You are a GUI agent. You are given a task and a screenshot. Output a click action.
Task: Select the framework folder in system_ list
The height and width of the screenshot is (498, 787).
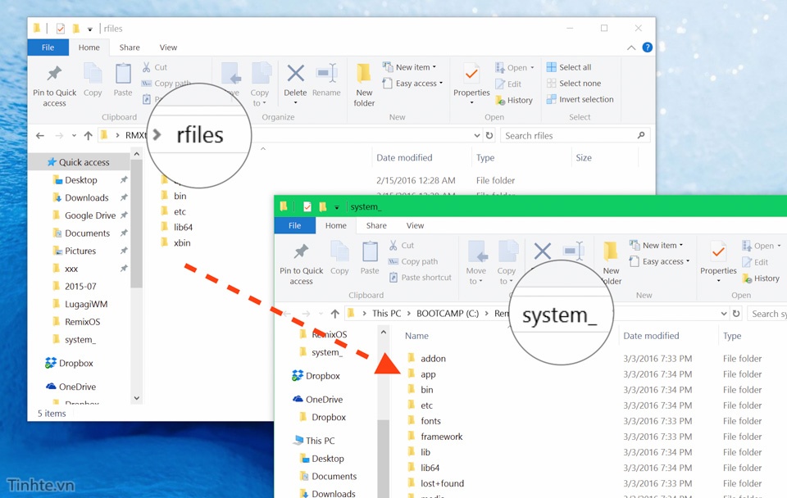[x=441, y=437]
